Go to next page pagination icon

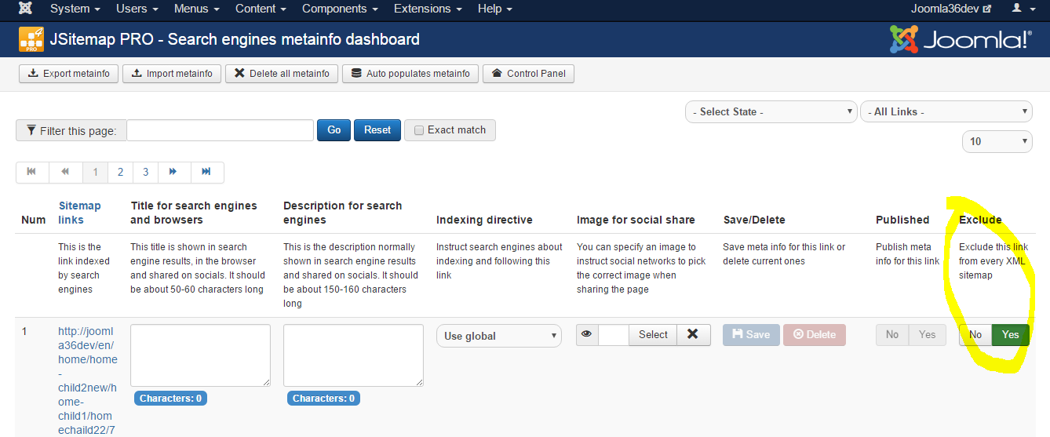tap(173, 172)
